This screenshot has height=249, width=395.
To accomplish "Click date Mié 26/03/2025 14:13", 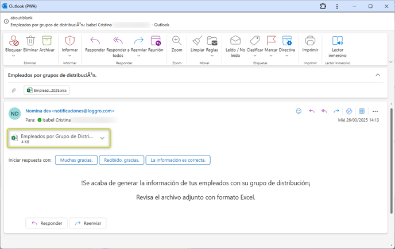I will [x=358, y=120].
